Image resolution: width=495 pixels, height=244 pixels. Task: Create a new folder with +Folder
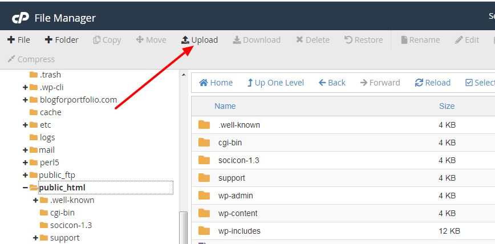(x=62, y=40)
